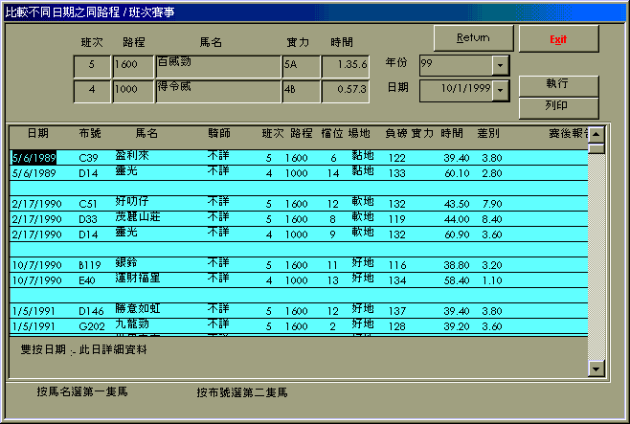Image resolution: width=630 pixels, height=424 pixels.
Task: Click the year field showing 99
Action: tap(456, 65)
